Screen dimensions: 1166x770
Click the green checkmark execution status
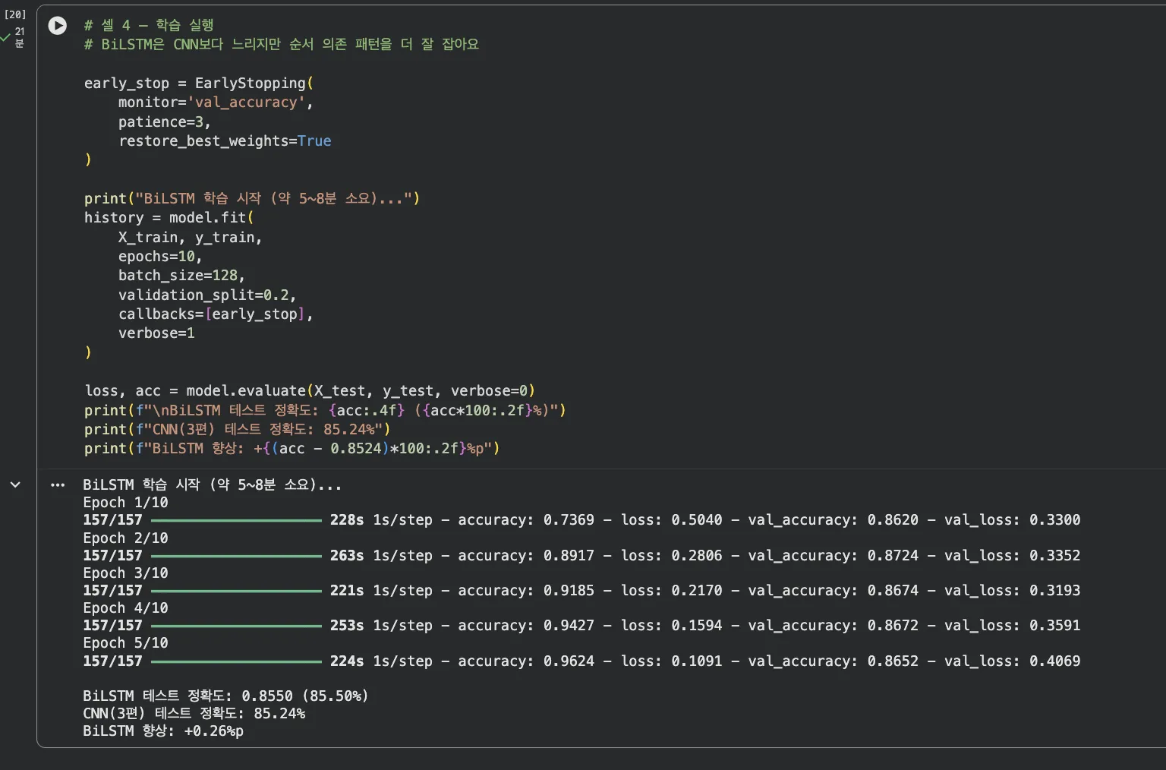(6, 36)
